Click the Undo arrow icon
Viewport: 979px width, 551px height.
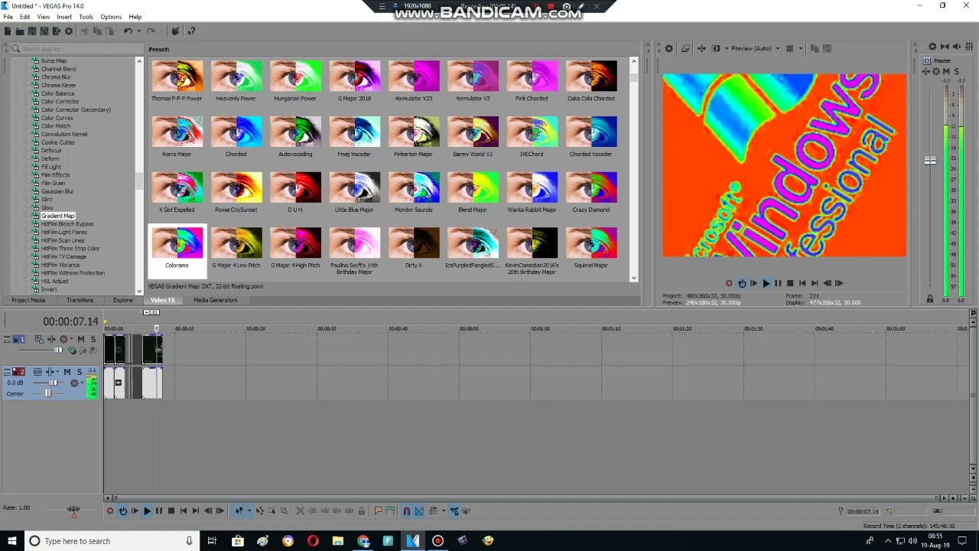click(128, 31)
